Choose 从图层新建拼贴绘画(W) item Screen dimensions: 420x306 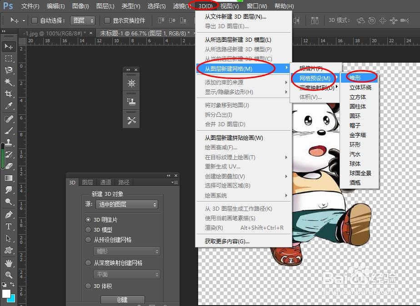(x=244, y=138)
